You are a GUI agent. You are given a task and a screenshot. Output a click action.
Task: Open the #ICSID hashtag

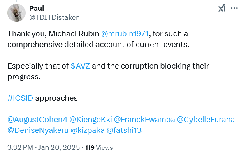21,98
